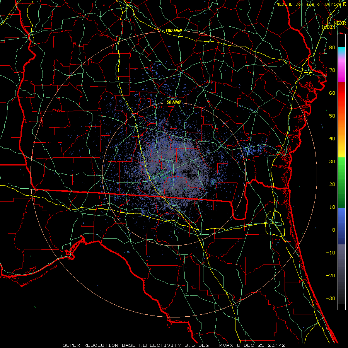Click the 60 dBZ label on the scale
This screenshot has height=348, width=348.
click(332, 93)
